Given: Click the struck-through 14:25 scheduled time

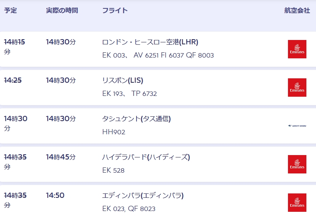Looking at the screenshot, I should (x=13, y=80).
